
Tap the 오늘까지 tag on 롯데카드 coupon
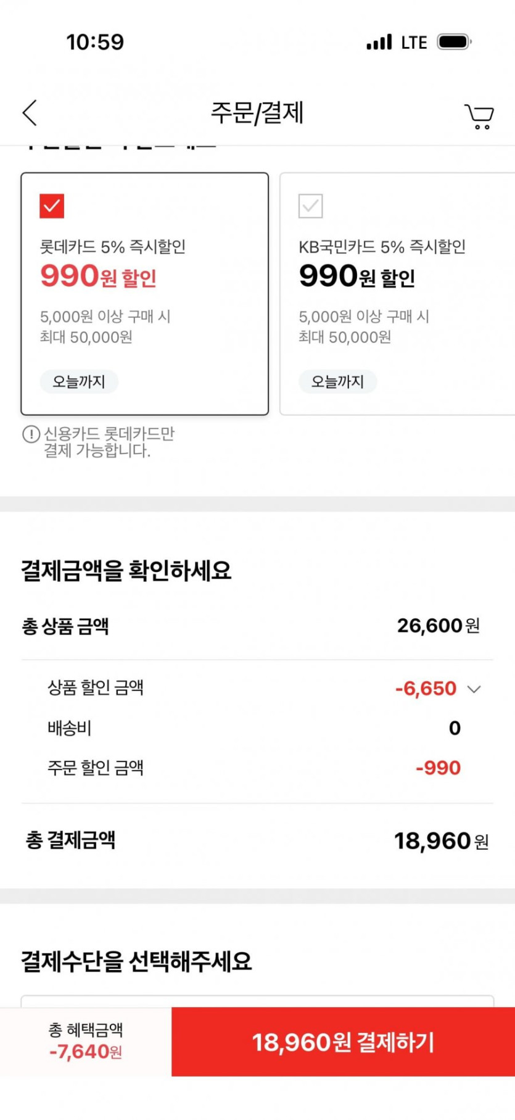[79, 381]
